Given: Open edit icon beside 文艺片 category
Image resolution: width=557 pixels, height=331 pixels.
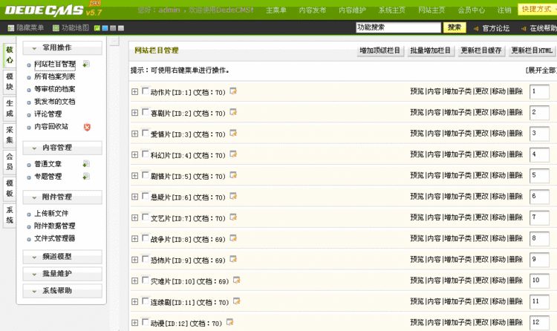Looking at the screenshot, I should (x=233, y=217).
